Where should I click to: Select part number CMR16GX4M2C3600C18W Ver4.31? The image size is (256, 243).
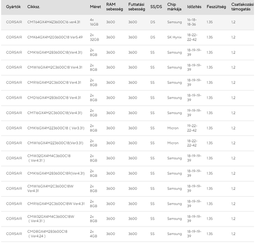[56, 204]
